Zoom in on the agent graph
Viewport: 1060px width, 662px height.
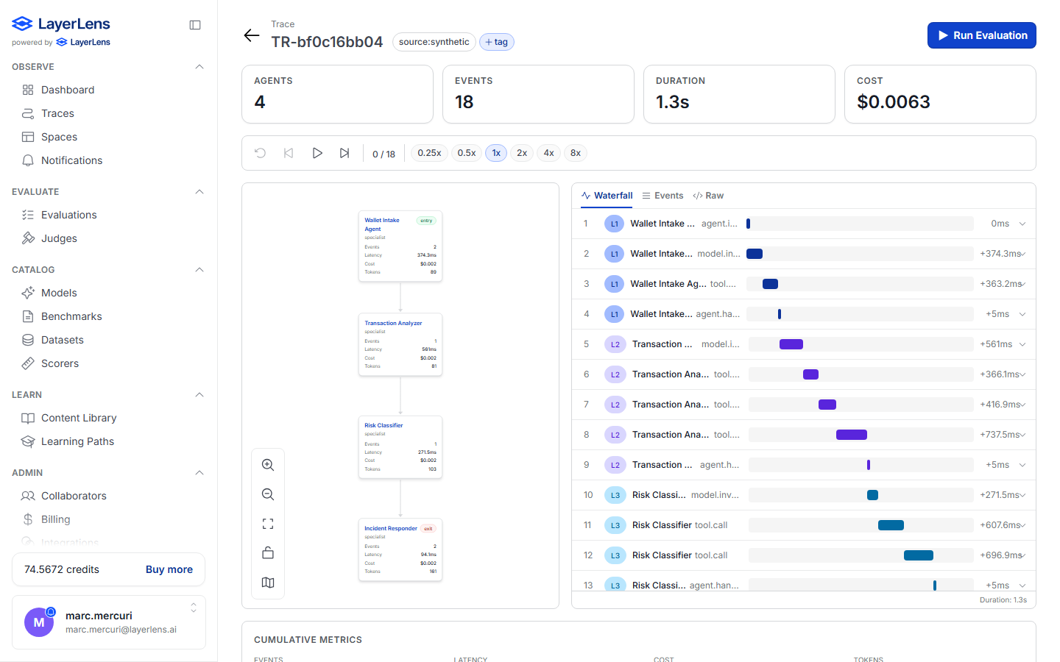(x=268, y=465)
